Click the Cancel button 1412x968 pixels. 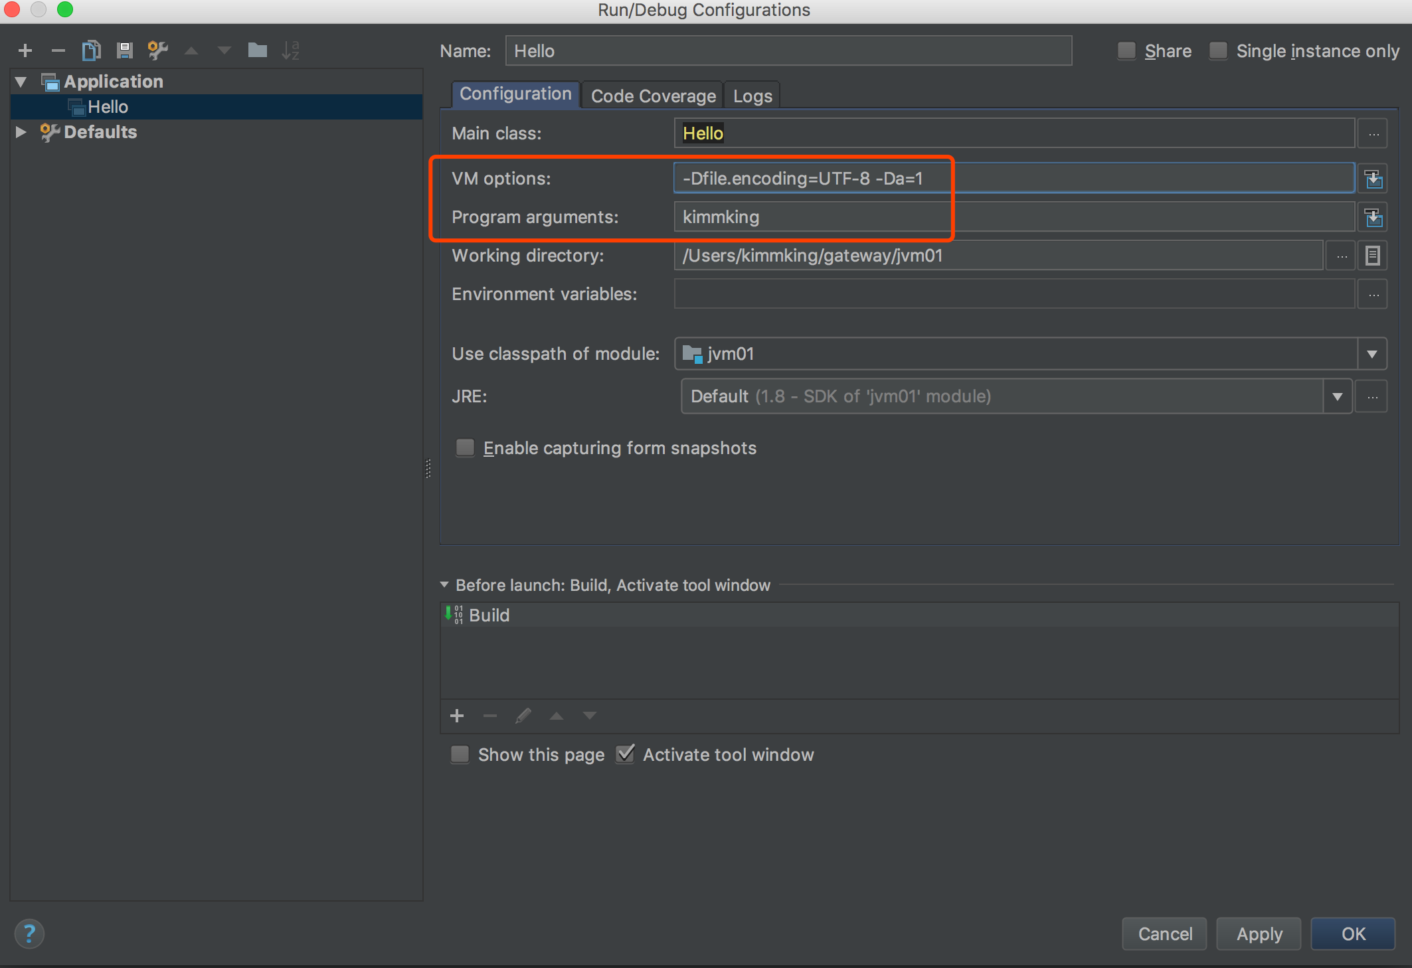pyautogui.click(x=1164, y=933)
